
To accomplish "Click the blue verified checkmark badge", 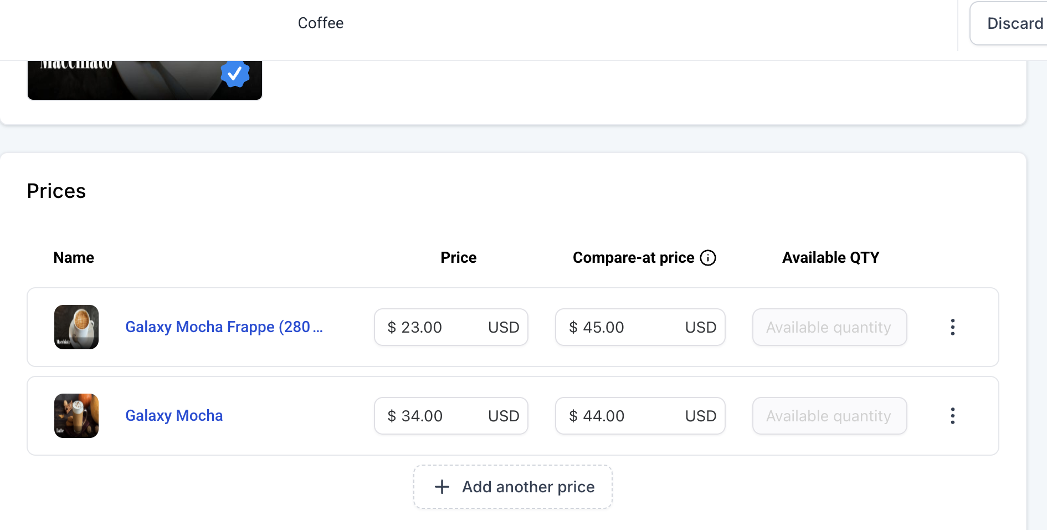I will pyautogui.click(x=235, y=73).
